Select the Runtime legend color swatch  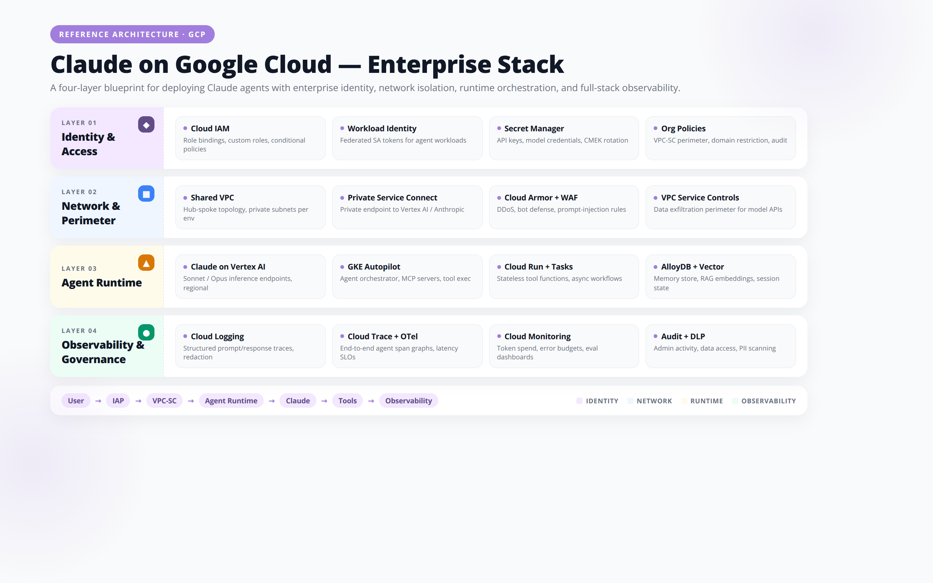point(684,400)
